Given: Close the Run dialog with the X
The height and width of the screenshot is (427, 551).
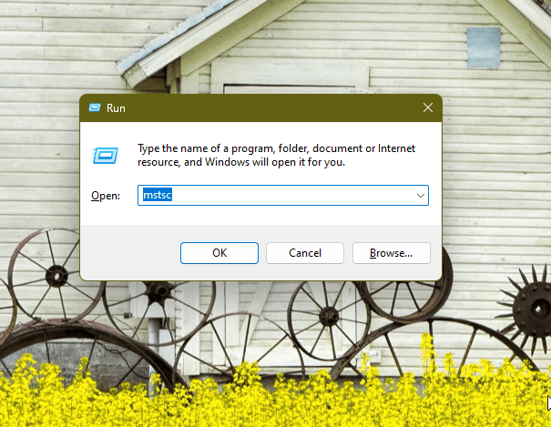Looking at the screenshot, I should (x=428, y=107).
